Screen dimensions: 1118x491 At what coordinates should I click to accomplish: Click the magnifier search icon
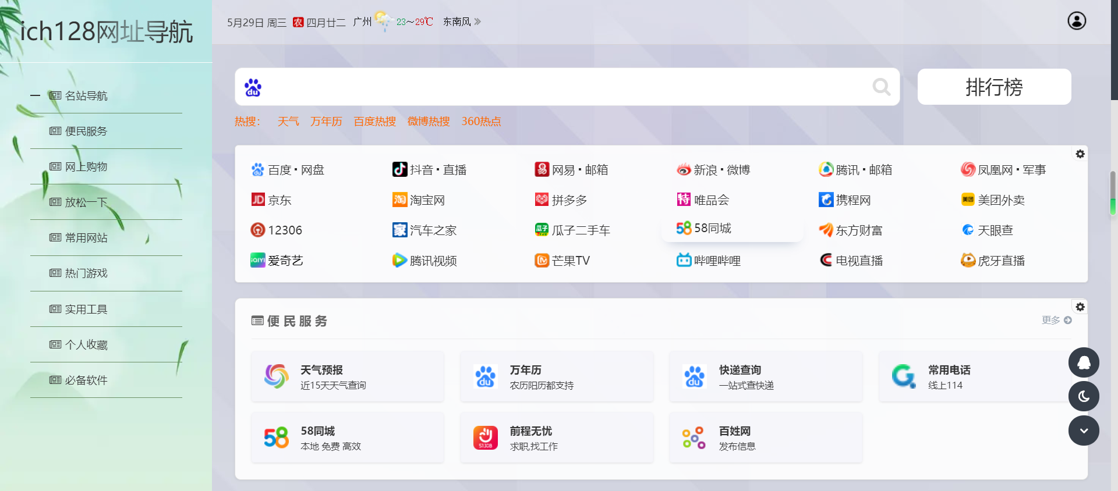(881, 87)
